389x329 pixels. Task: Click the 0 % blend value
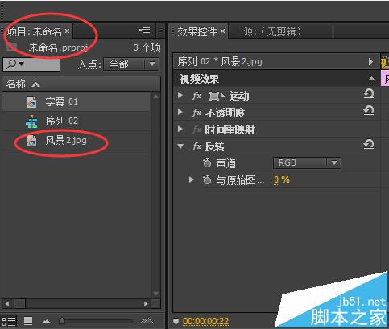point(281,179)
